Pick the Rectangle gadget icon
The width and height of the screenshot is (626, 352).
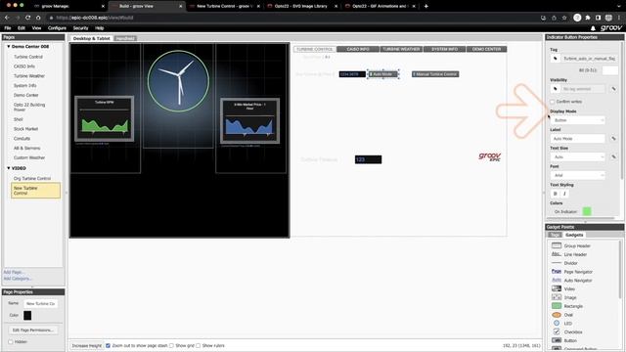(557, 306)
